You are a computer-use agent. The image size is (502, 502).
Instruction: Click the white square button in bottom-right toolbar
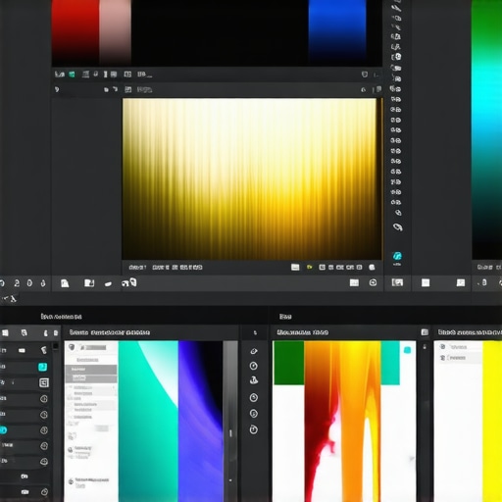[426, 282]
